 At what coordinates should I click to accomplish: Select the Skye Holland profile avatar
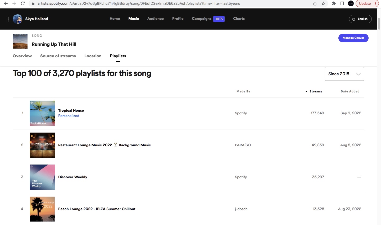(x=17, y=19)
